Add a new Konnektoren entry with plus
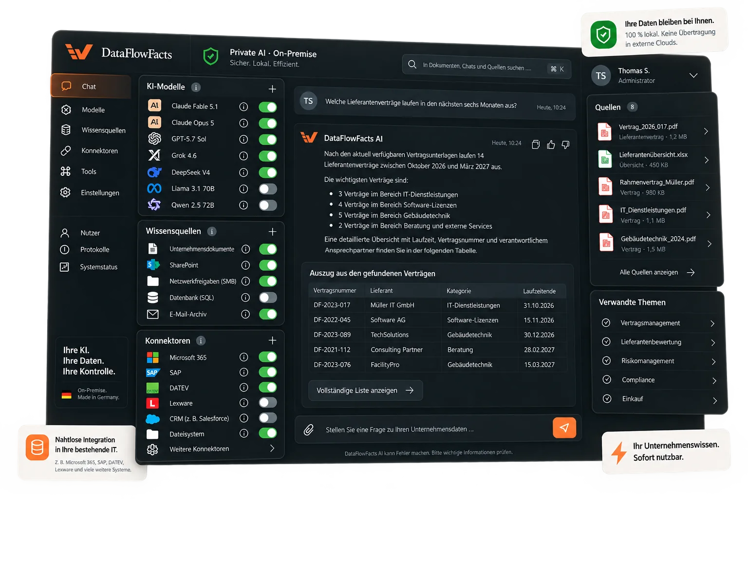Image resolution: width=748 pixels, height=562 pixels. [x=272, y=340]
